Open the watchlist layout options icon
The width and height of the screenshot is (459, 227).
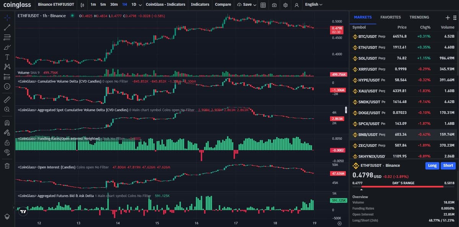tap(454, 18)
